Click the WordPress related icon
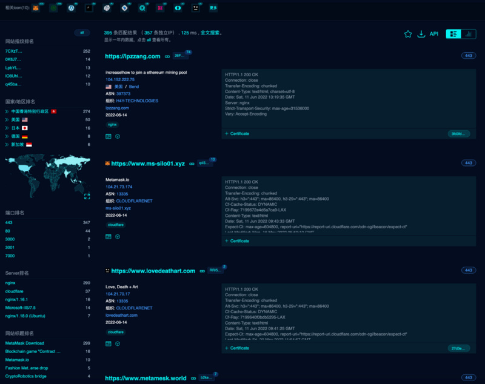This screenshot has width=485, height=384. 72,8
